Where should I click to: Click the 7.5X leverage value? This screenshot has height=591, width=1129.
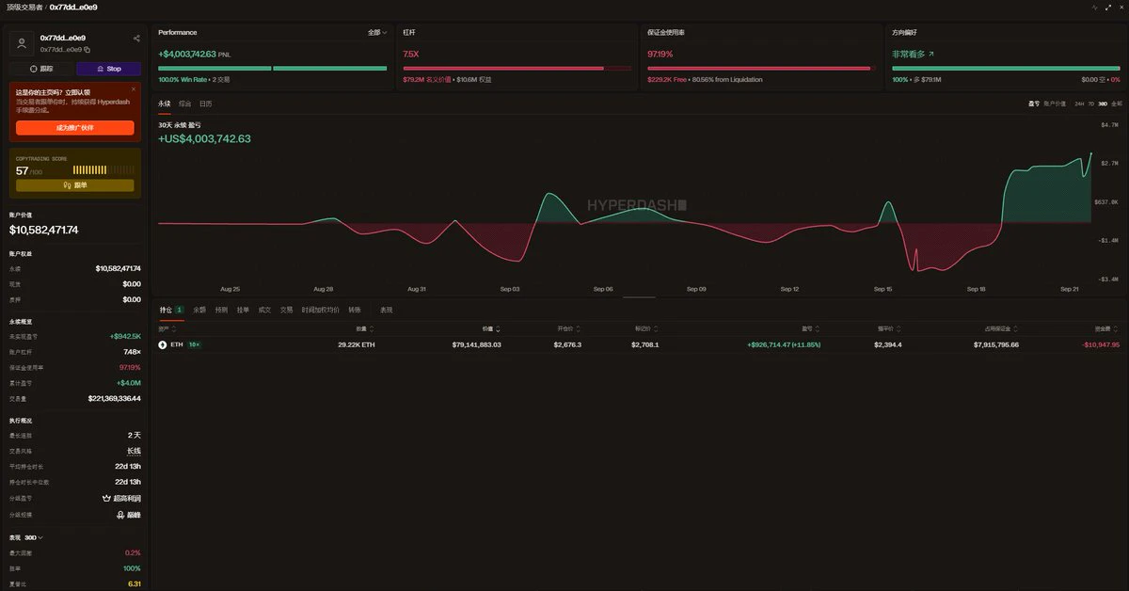tap(411, 54)
